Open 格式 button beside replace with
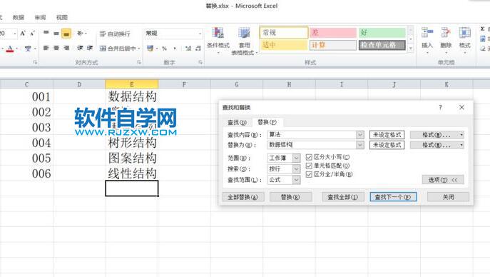Image resolution: width=490 pixels, height=277 pixels. coord(437,145)
